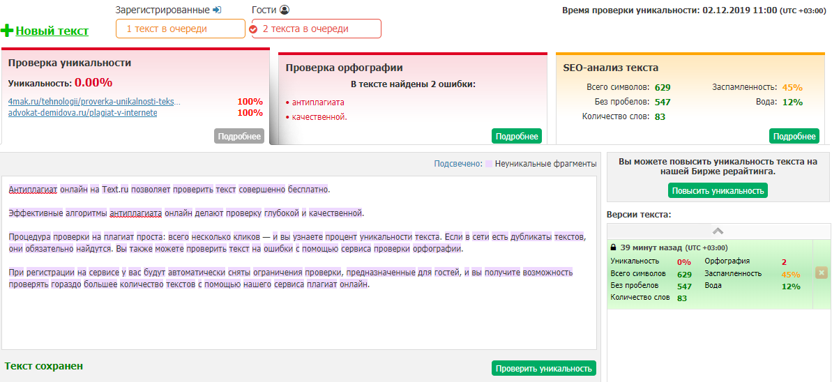Image resolution: width=832 pixels, height=382 pixels.
Task: Click Подробнее in spelling check panel
Action: [517, 137]
